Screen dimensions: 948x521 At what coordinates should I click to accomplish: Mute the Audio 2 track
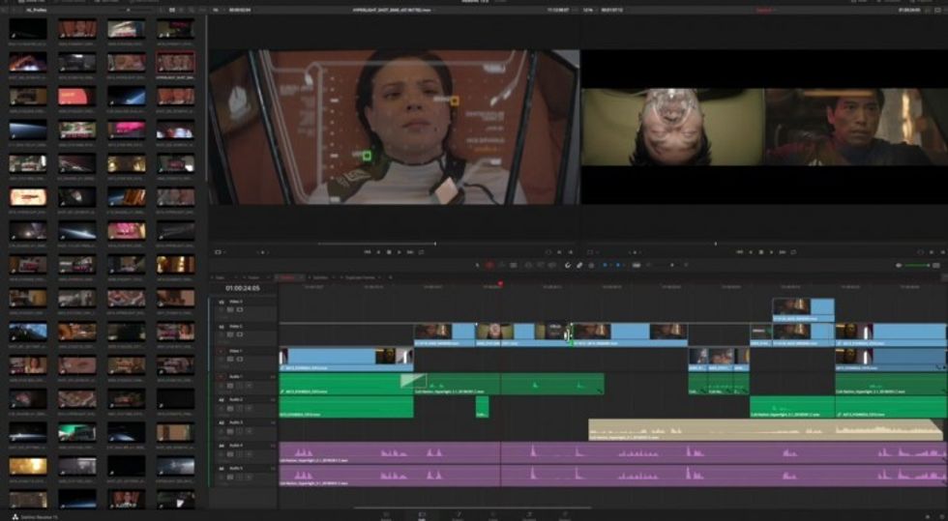(x=249, y=408)
